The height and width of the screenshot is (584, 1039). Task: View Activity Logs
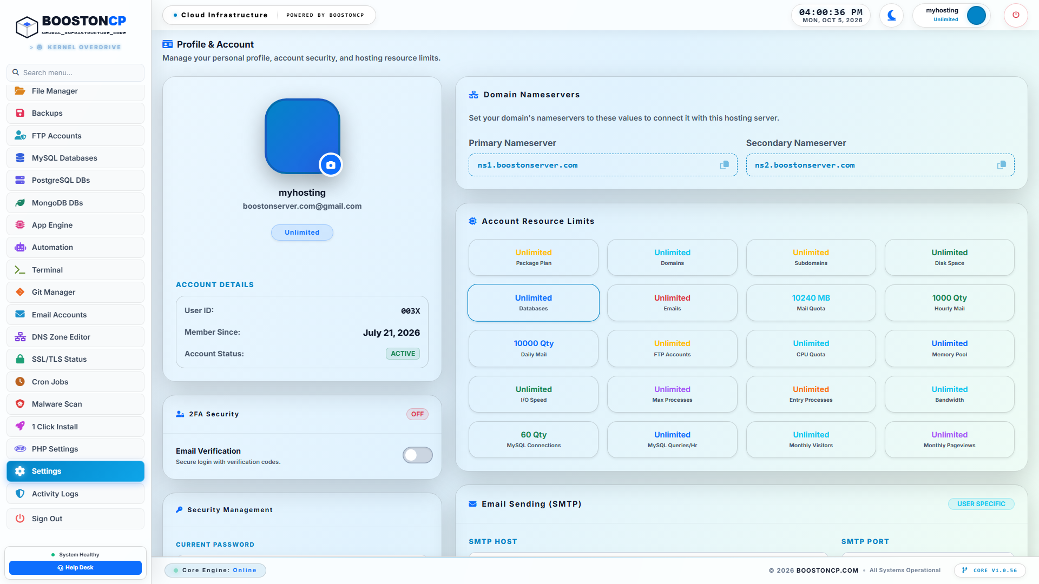[x=75, y=494]
